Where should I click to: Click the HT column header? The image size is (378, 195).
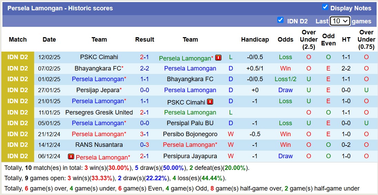point(346,40)
